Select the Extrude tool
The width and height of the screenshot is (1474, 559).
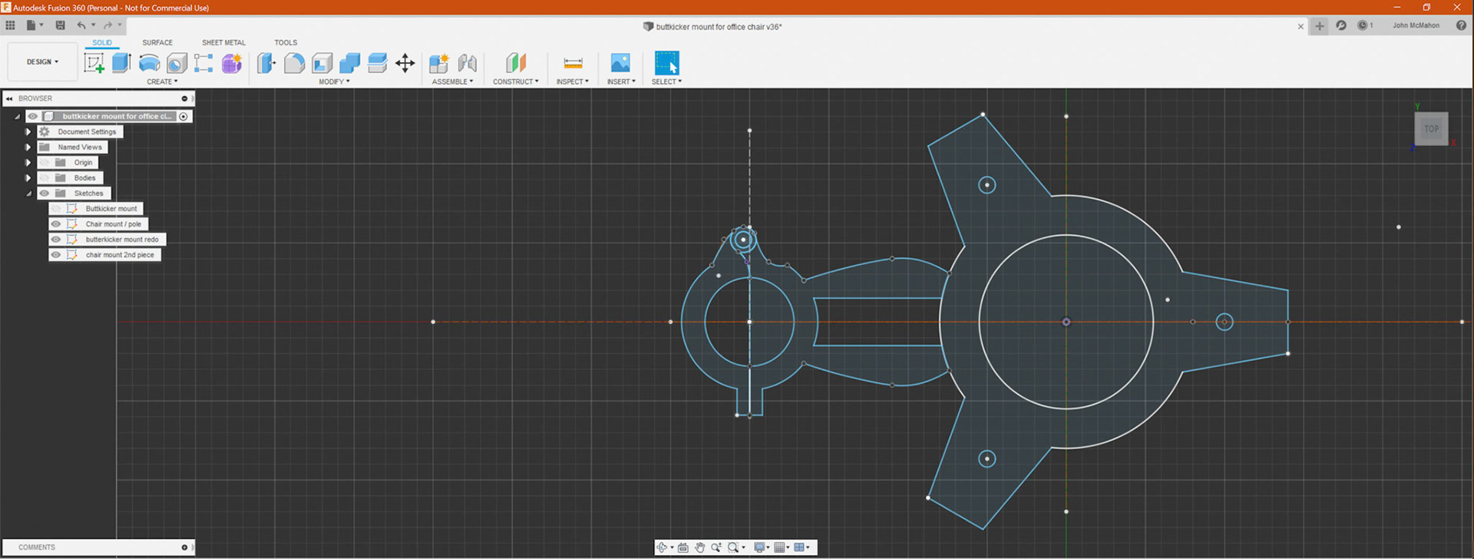121,63
